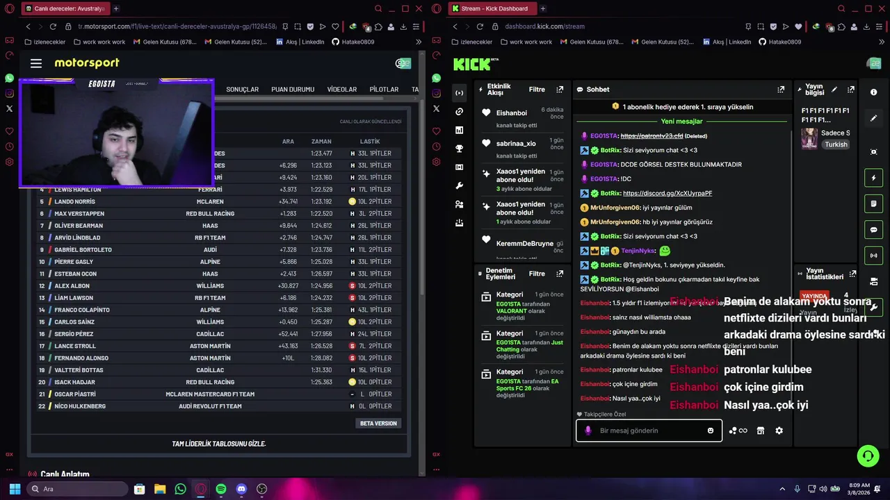Click the Windows taskbar search box
Screen dimensions: 890x500
pyautogui.click(x=78, y=489)
